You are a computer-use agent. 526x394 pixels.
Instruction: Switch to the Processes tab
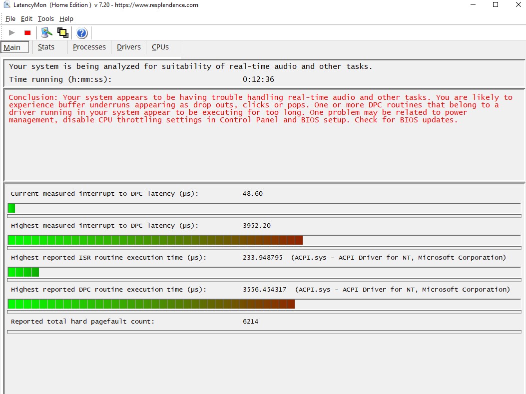coord(89,46)
